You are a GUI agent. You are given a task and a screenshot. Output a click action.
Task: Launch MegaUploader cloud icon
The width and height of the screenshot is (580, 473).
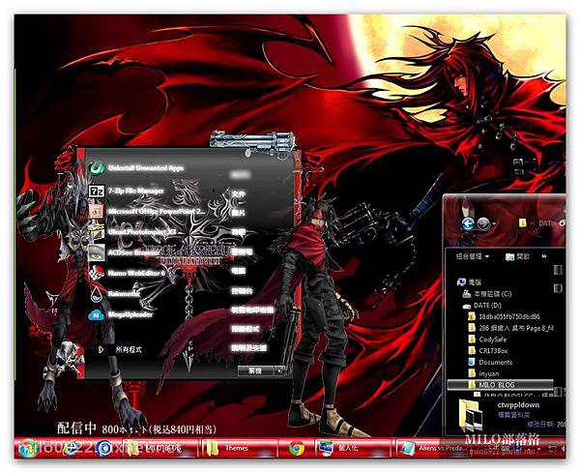coord(97,314)
